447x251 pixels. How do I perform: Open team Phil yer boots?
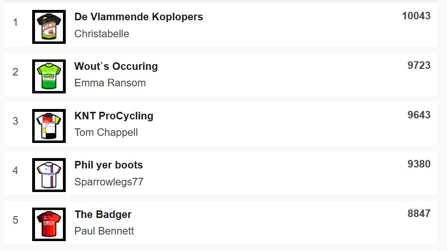(x=109, y=165)
